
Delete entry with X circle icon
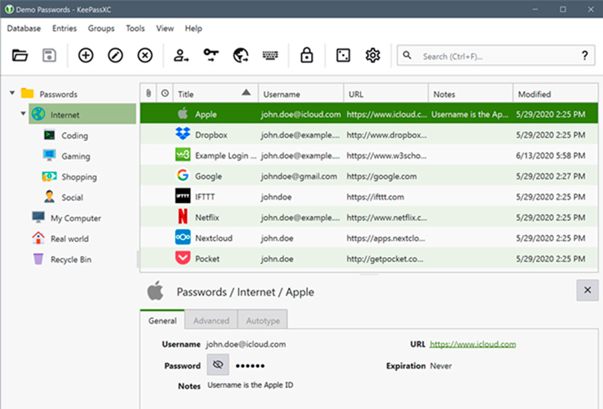pyautogui.click(x=145, y=55)
